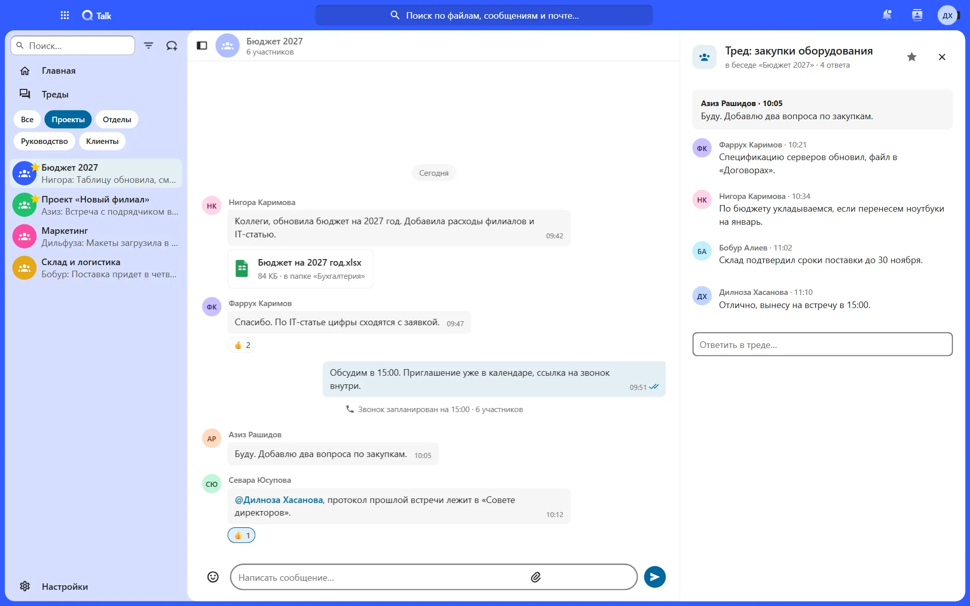Select the Руководство filter chip

pyautogui.click(x=44, y=141)
